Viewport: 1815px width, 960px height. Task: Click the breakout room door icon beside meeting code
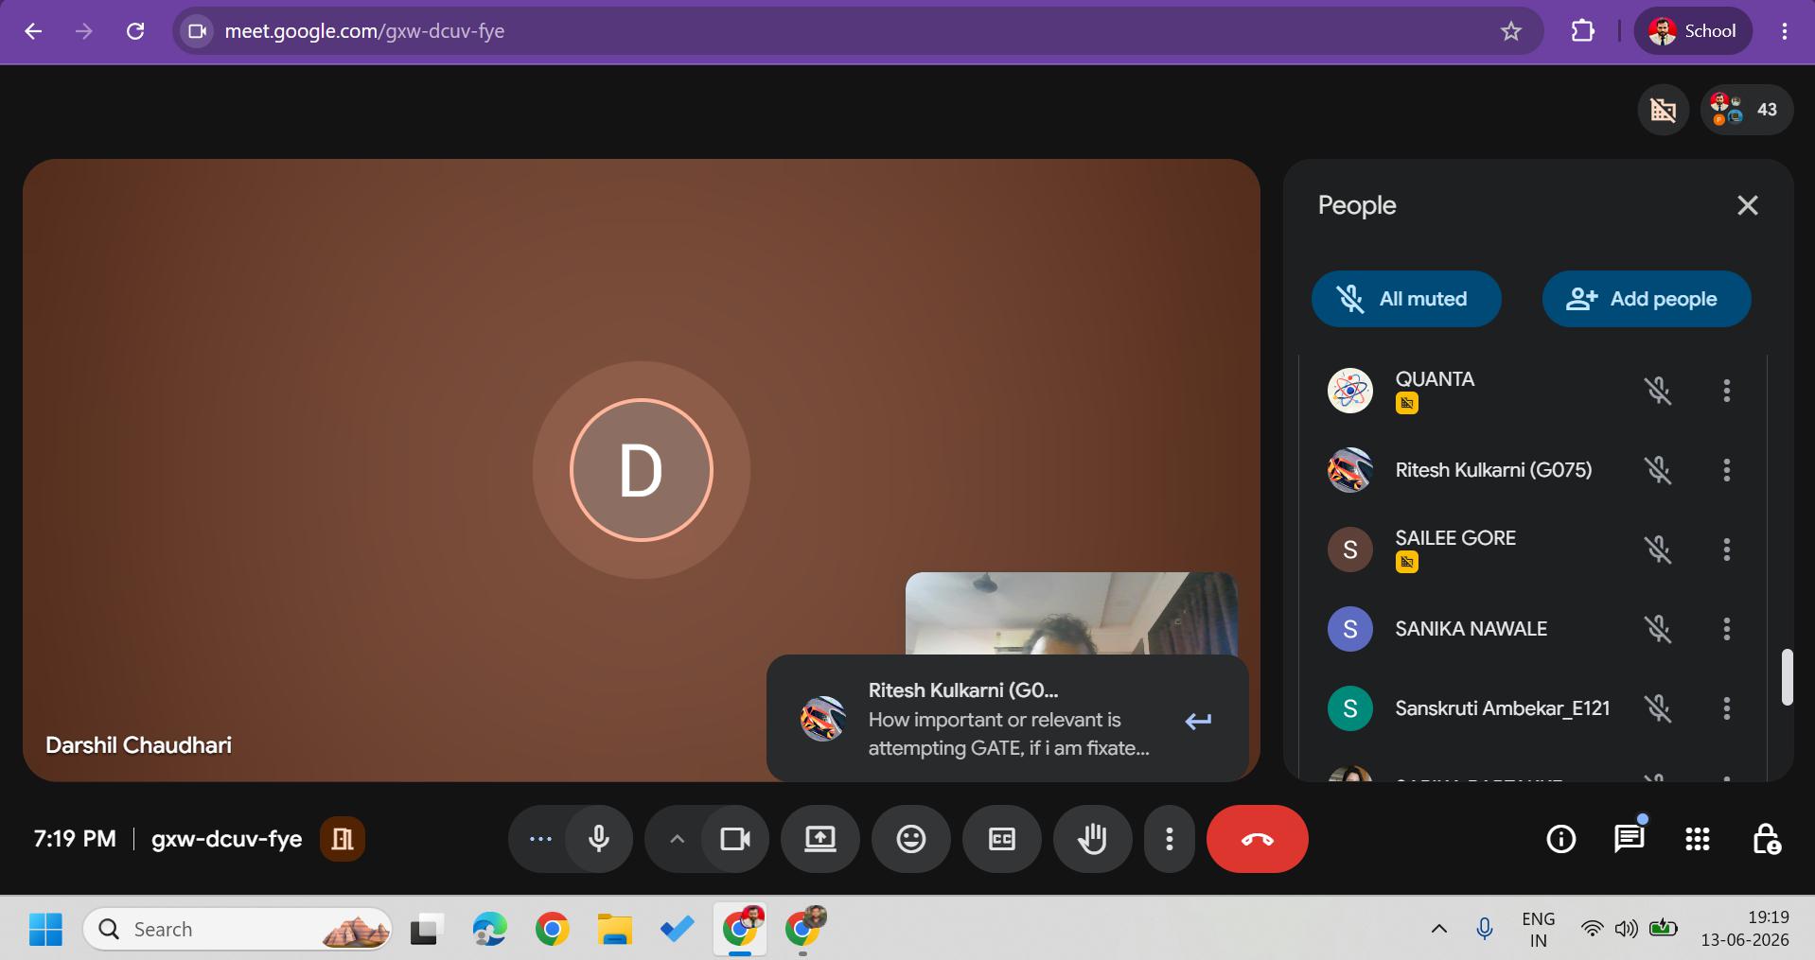343,839
